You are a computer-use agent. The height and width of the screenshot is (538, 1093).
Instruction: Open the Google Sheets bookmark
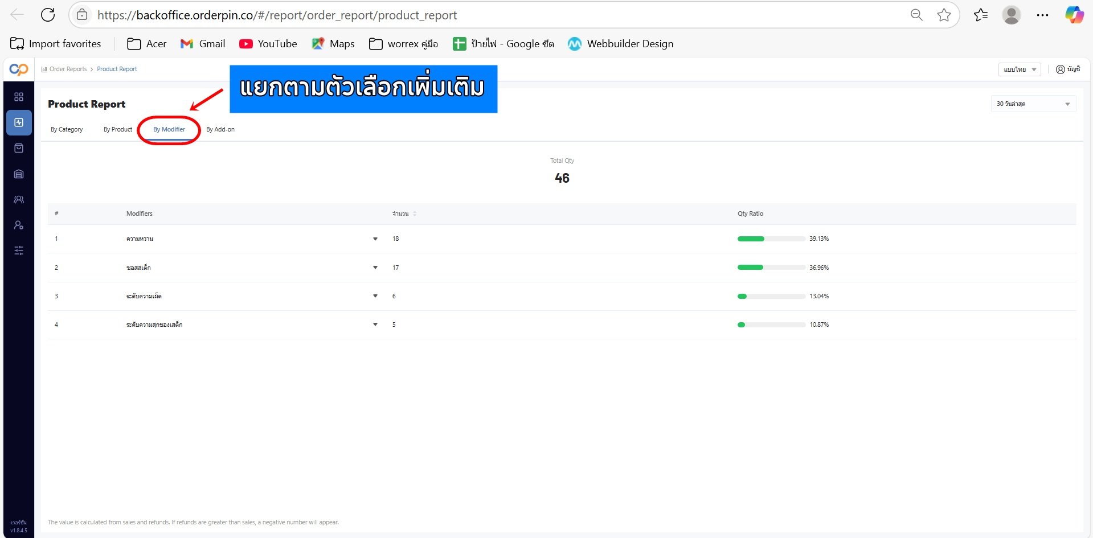[x=503, y=44]
